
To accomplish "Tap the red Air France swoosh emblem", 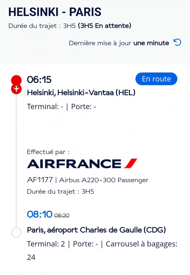I will tap(130, 164).
